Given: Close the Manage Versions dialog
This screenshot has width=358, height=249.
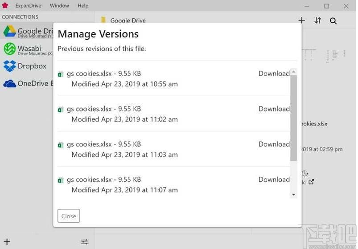Looking at the screenshot, I should point(69,216).
